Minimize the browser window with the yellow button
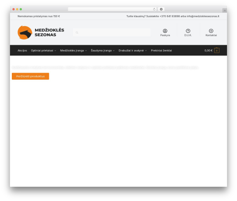This screenshot has height=201, width=237. tap(17, 9)
